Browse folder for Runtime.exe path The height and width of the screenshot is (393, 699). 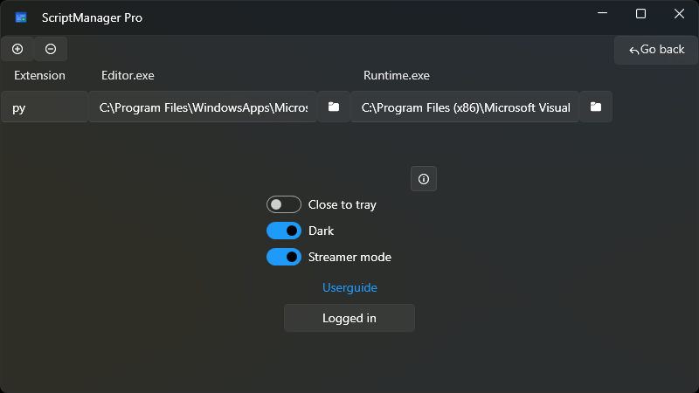click(x=596, y=107)
